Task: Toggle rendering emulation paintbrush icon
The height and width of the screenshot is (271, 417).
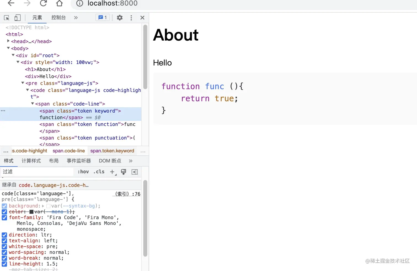Action: coord(124,172)
